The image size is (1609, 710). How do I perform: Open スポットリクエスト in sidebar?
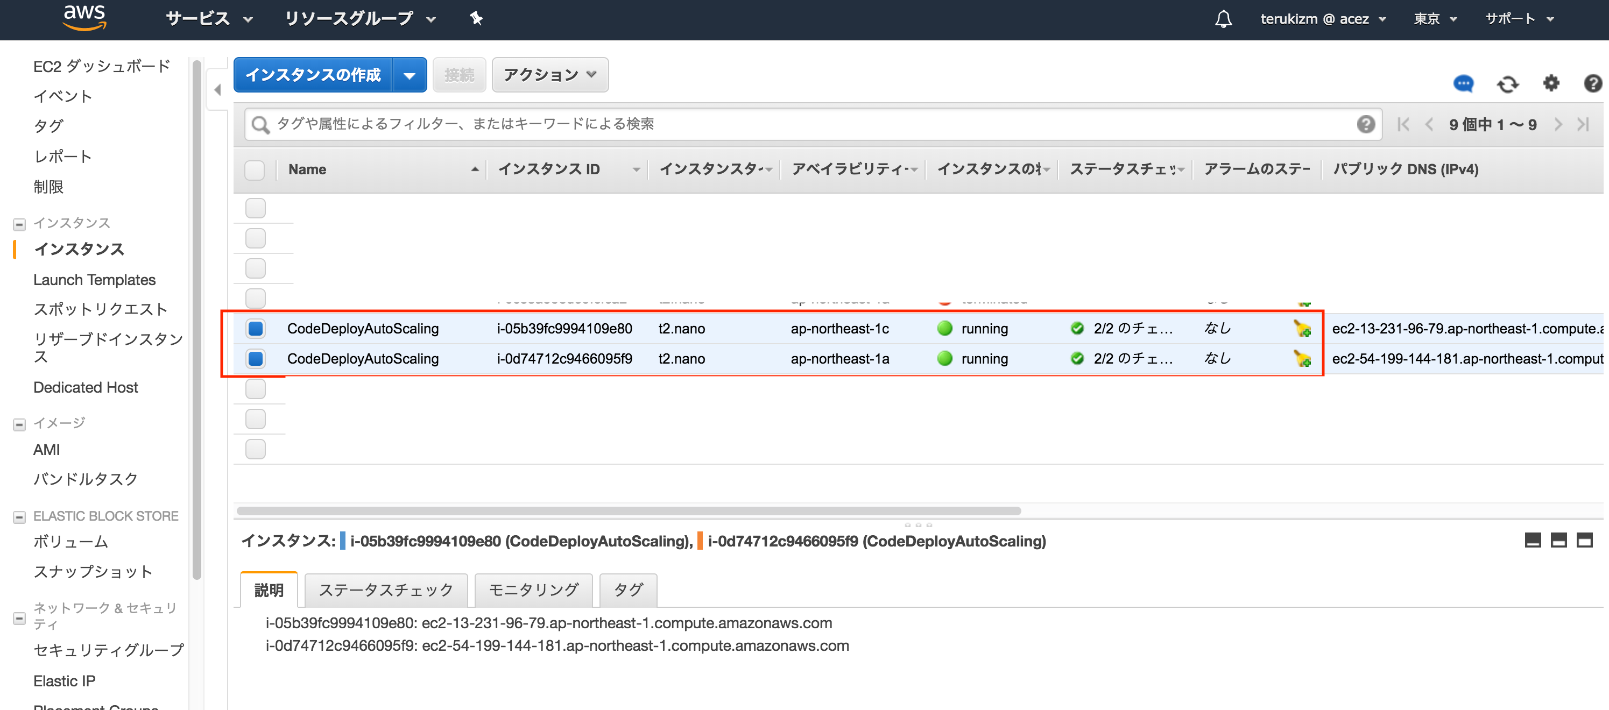tap(100, 309)
